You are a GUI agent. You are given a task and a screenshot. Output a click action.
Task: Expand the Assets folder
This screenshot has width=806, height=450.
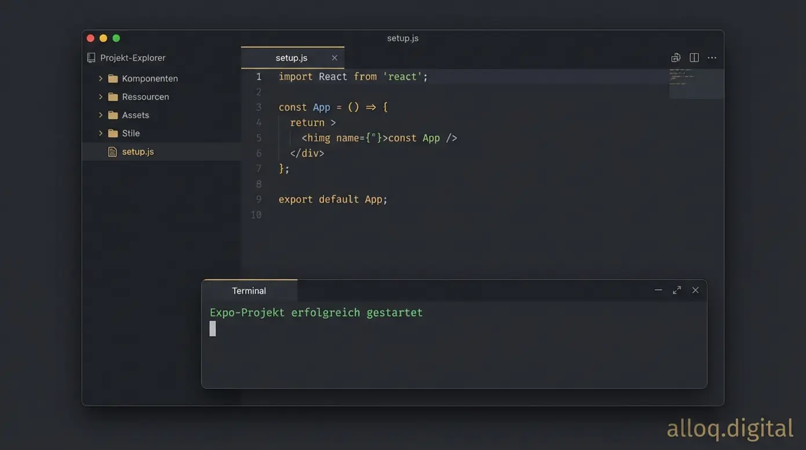tap(100, 114)
